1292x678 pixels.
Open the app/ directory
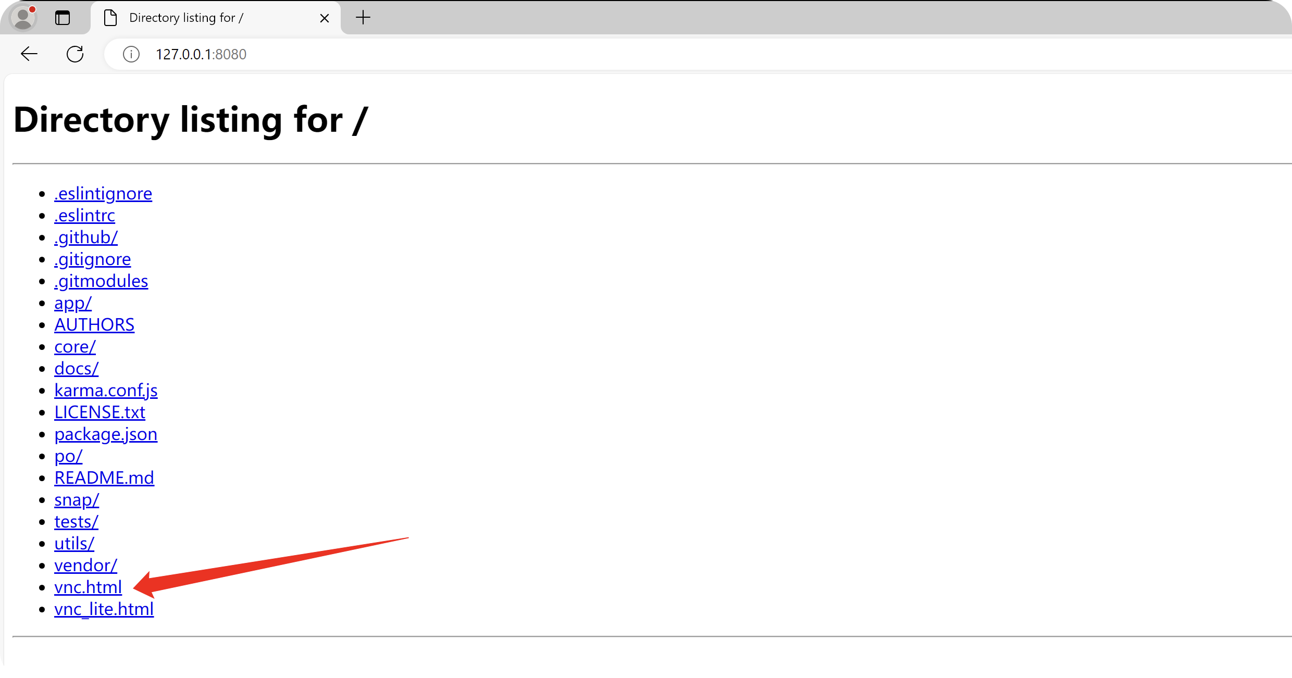73,303
